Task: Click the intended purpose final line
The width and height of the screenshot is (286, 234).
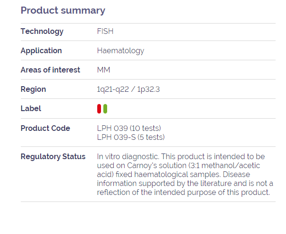Action: tap(184, 192)
